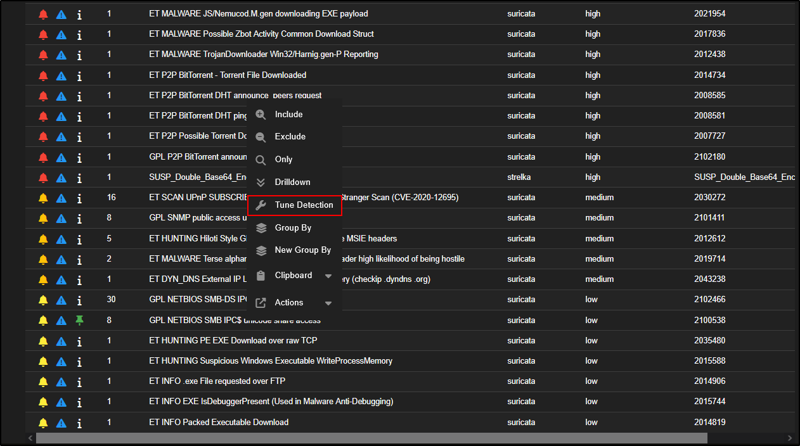This screenshot has width=800, height=446.
Task: Acknowledge the ET MALWARE JS/Nemucod alert using its bell
Action: point(43,14)
